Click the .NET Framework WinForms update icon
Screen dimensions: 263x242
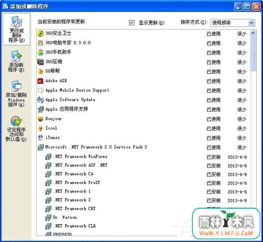[48, 157]
